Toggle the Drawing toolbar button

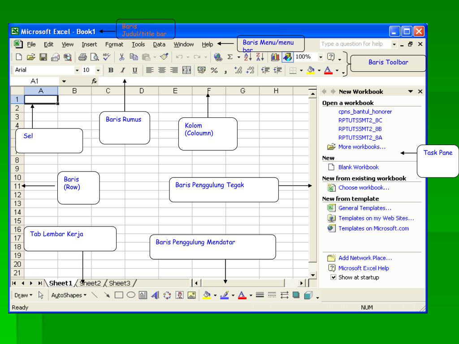(287, 57)
